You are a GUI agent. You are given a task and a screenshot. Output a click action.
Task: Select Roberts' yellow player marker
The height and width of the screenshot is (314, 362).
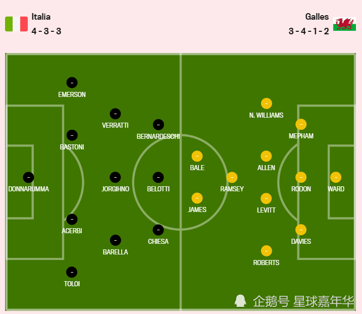point(266,251)
